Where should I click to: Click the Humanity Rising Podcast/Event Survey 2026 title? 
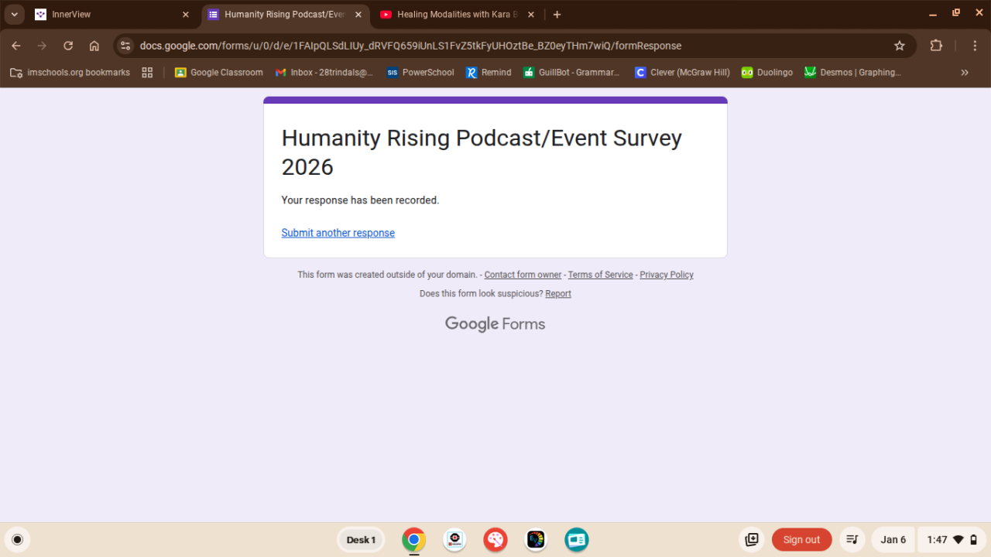(x=482, y=152)
